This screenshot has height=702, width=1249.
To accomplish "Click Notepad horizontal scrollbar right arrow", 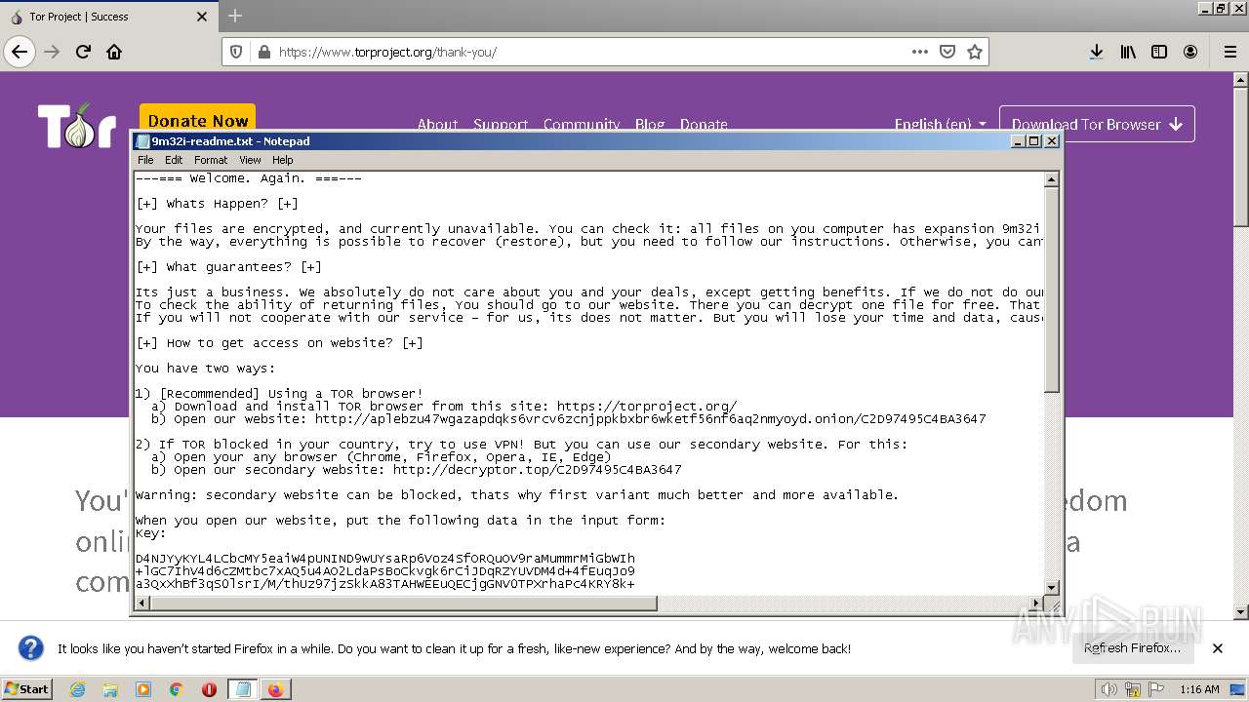I will coord(1035,604).
